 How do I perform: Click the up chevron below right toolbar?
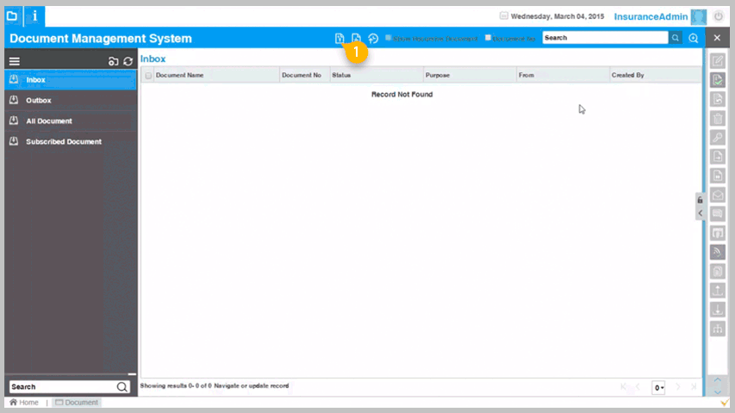pos(717,380)
